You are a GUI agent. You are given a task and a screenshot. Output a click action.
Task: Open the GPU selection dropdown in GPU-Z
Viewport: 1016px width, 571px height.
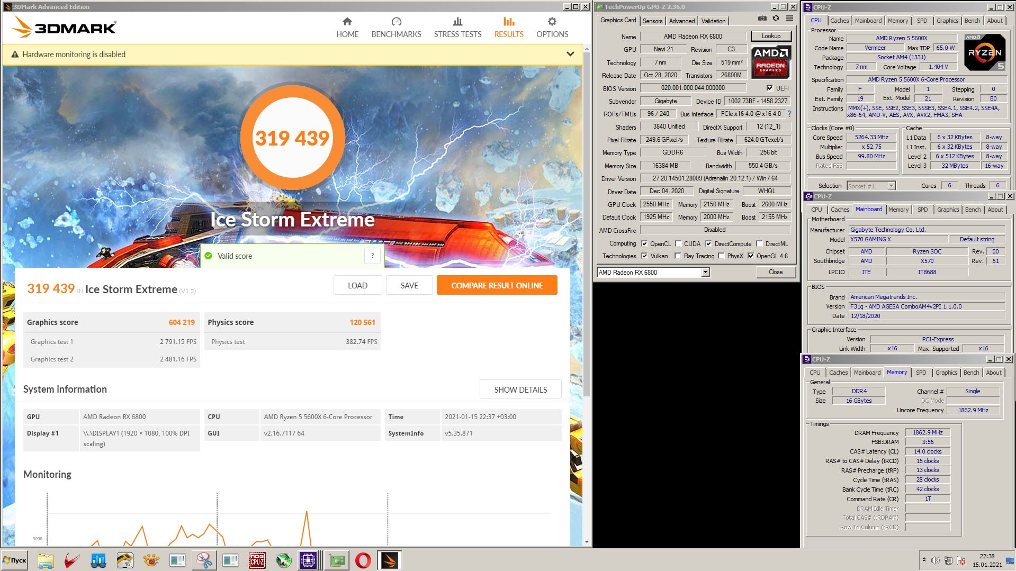click(705, 272)
